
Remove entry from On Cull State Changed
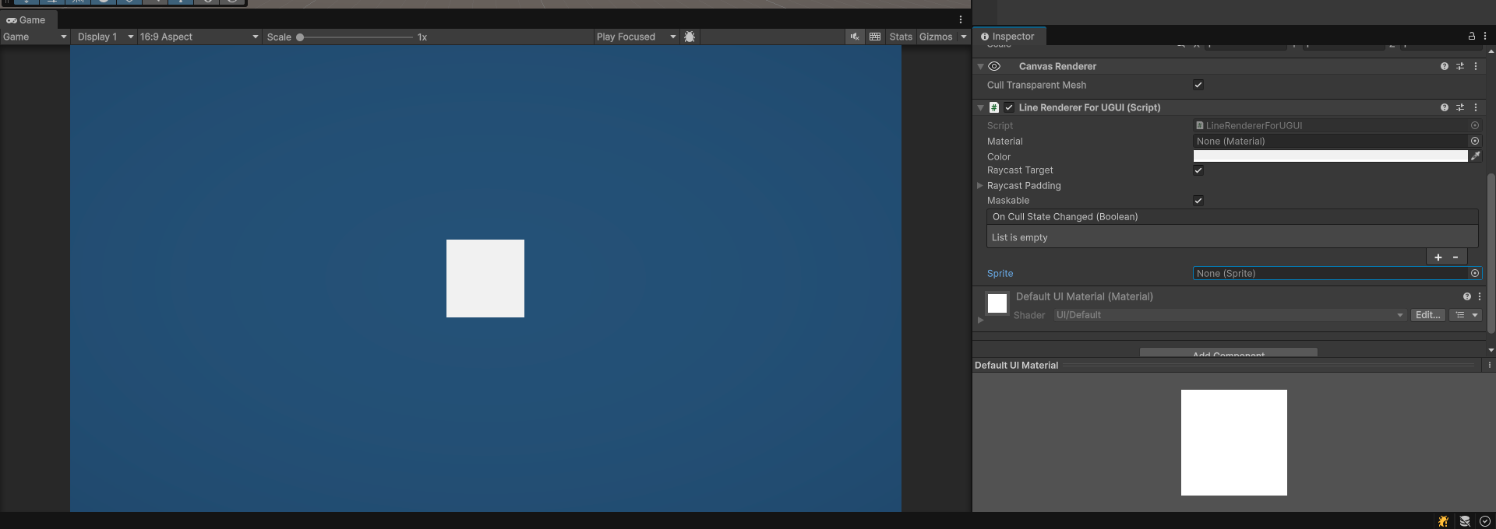1455,257
